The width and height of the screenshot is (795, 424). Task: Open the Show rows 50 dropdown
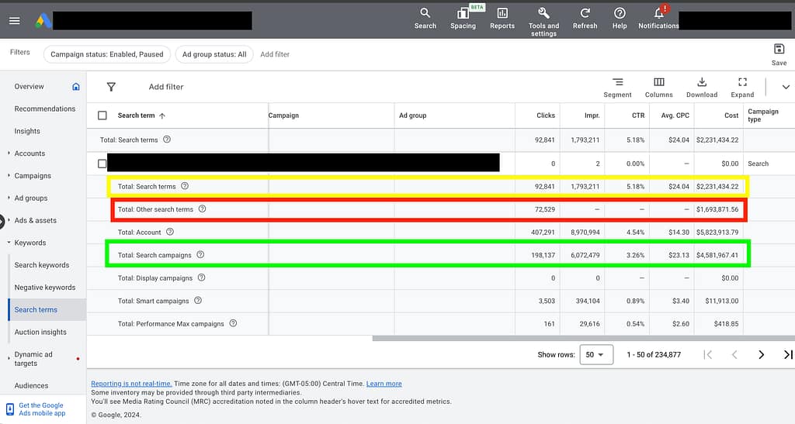click(596, 355)
